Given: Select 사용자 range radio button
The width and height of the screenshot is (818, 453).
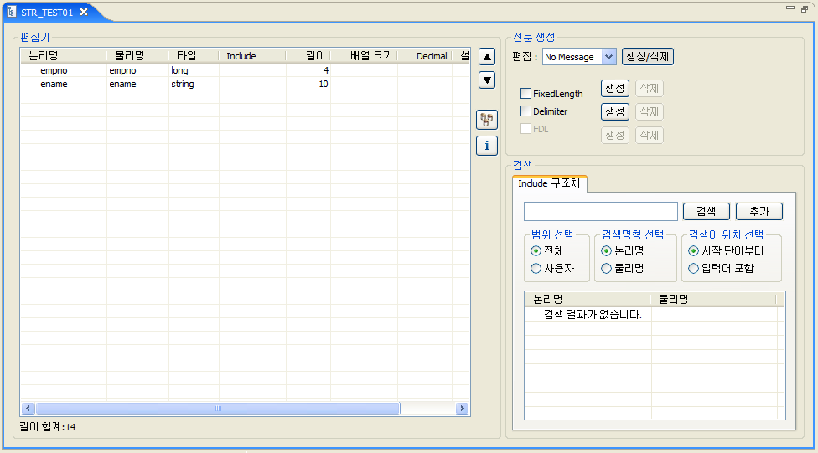Looking at the screenshot, I should (x=536, y=269).
